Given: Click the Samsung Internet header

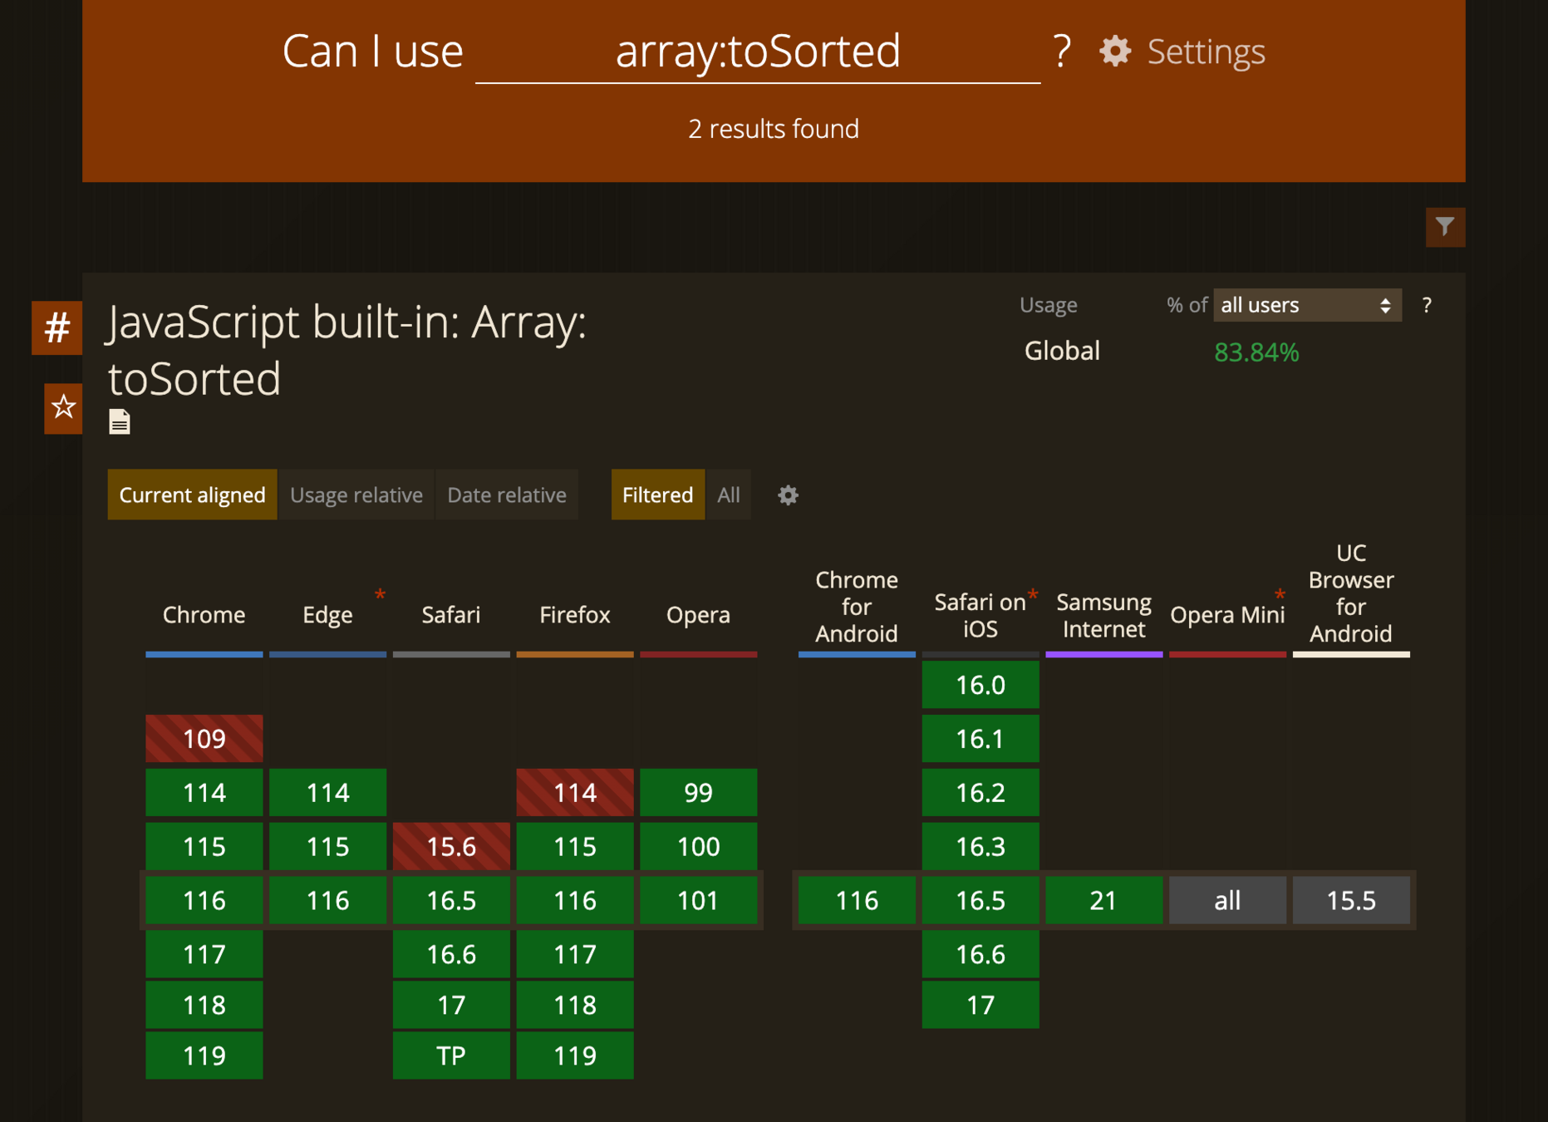Looking at the screenshot, I should click(1103, 615).
